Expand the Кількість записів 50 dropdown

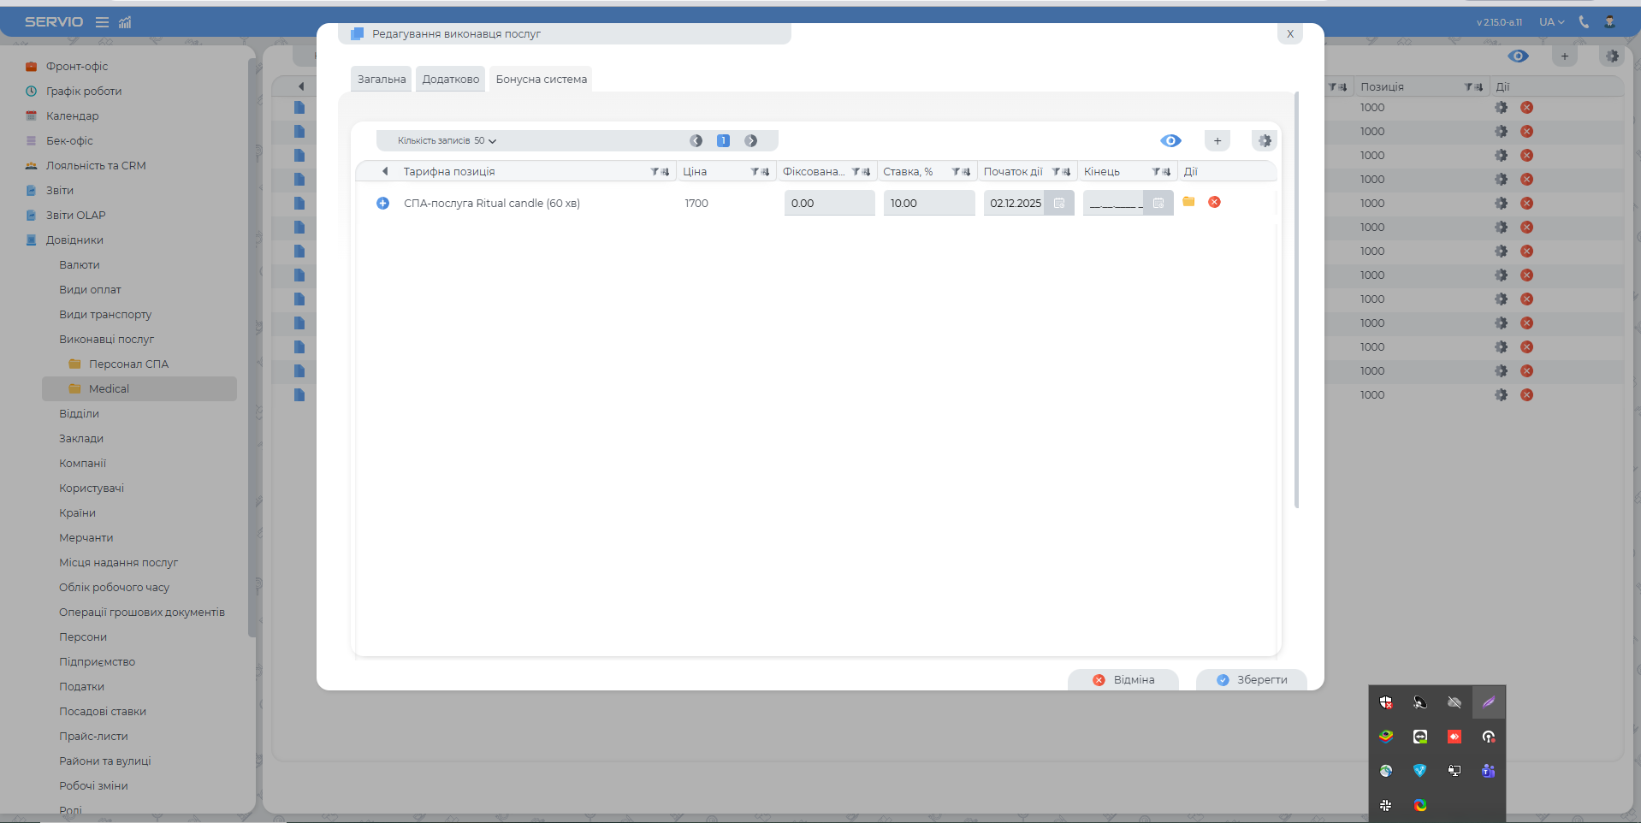[447, 140]
